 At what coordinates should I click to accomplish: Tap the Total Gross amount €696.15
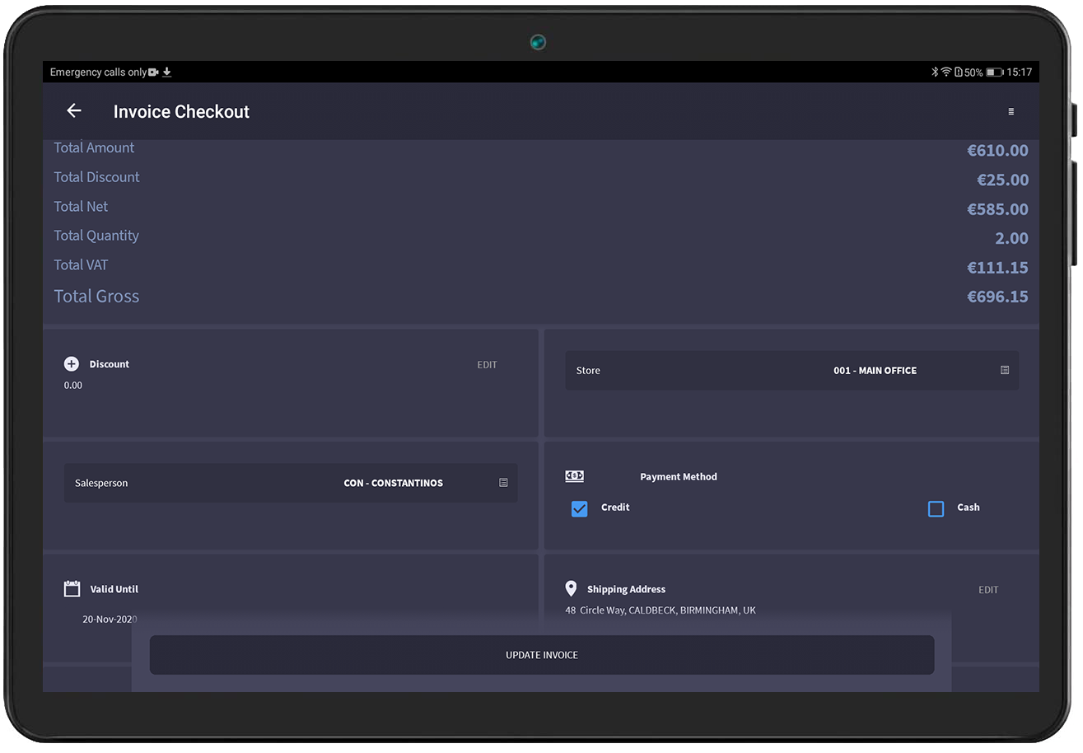click(x=997, y=297)
